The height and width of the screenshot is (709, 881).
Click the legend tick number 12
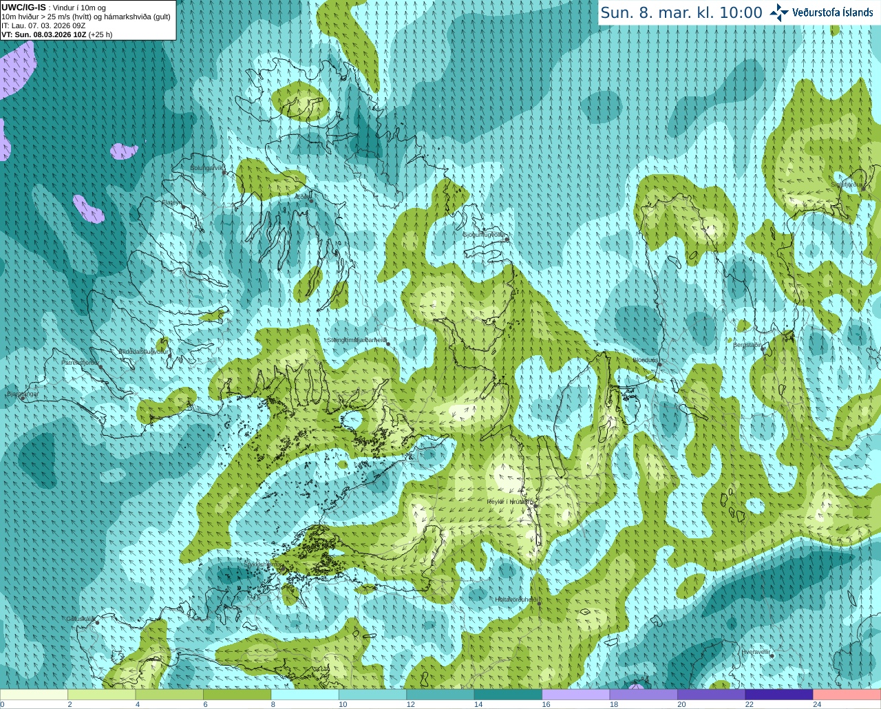tap(410, 704)
